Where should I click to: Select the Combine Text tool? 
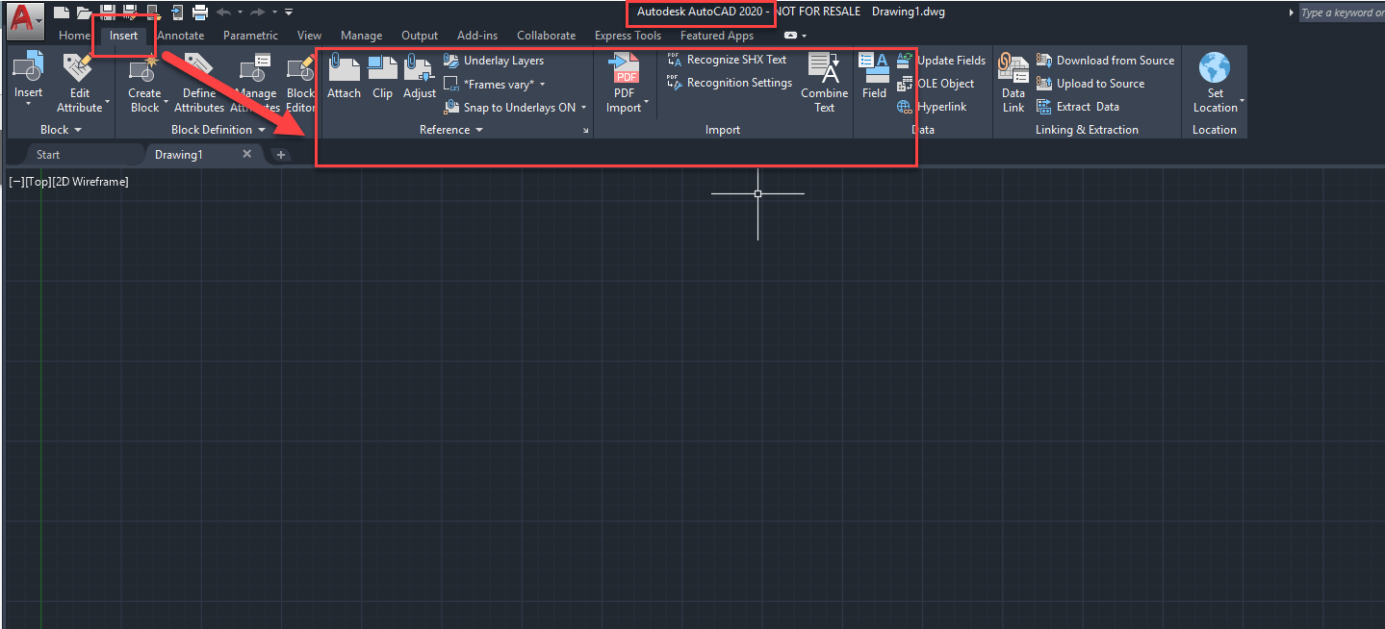coord(824,82)
